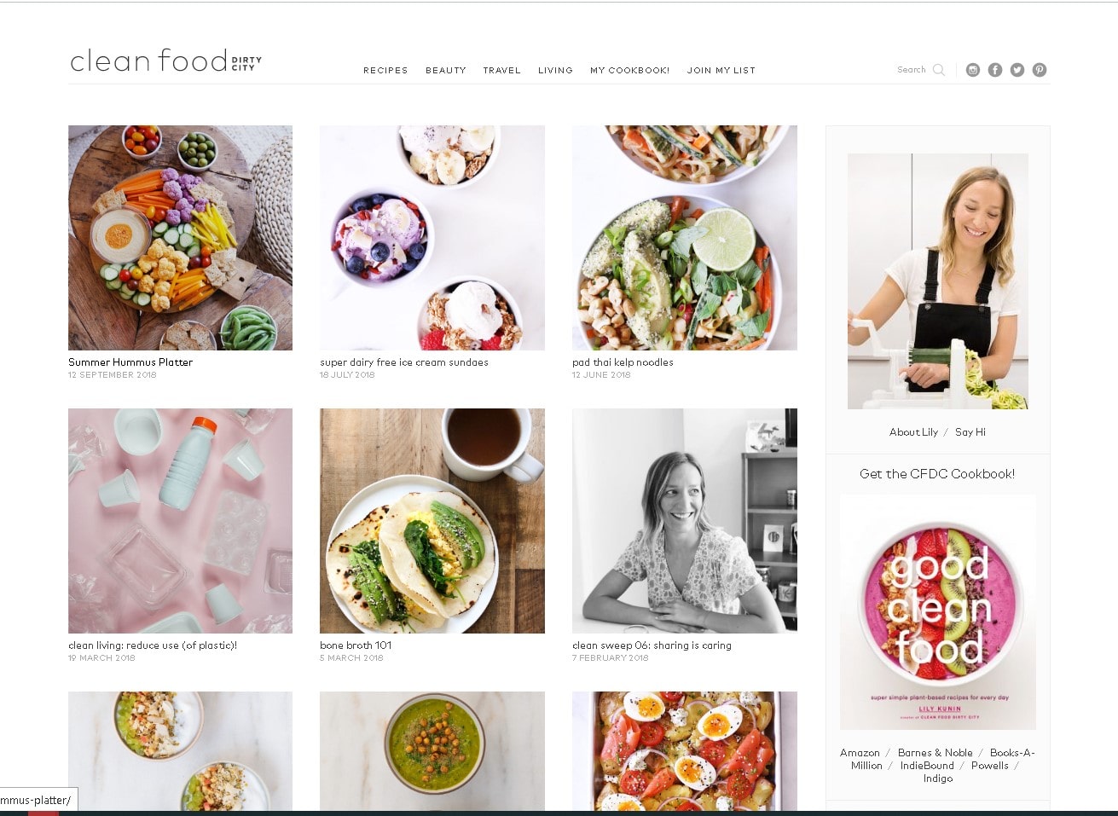The width and height of the screenshot is (1118, 816).
Task: Open the pad thai kelp noodles thumbnail
Action: click(685, 238)
